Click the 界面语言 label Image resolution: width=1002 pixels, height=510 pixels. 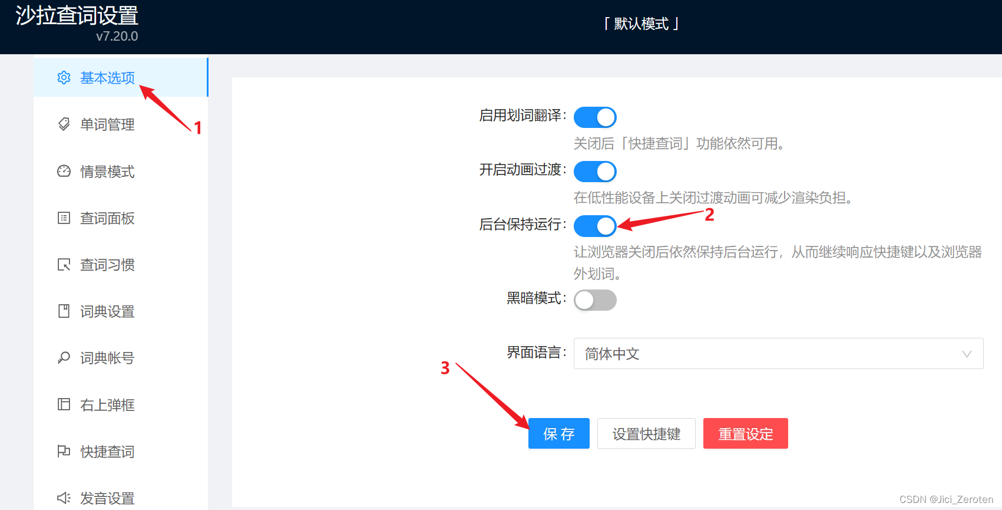pyautogui.click(x=536, y=353)
